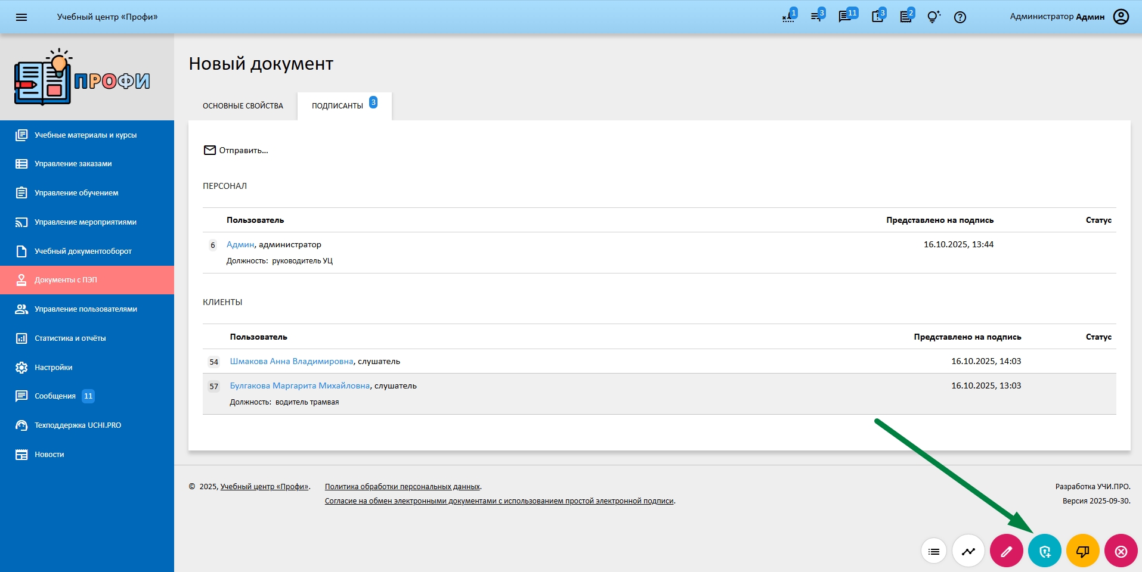Open the user profile avatar menu
This screenshot has width=1142, height=572.
click(1121, 17)
